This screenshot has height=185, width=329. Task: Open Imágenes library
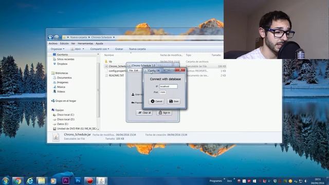[x=61, y=82]
